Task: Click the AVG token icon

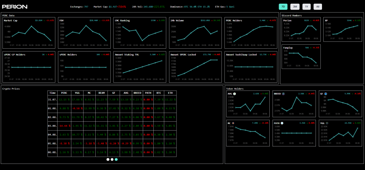Action: (x=234, y=94)
